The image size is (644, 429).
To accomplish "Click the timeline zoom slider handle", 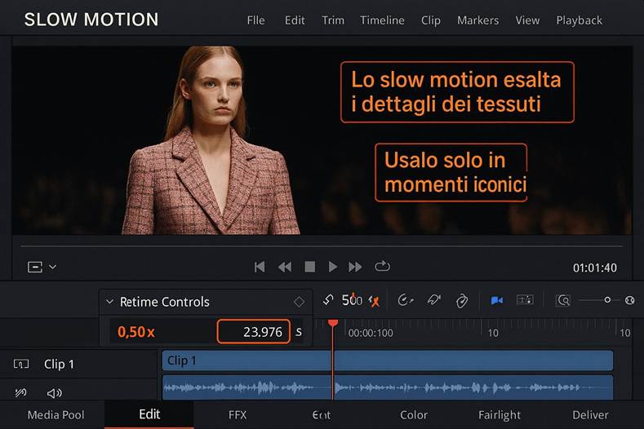I will (606, 301).
